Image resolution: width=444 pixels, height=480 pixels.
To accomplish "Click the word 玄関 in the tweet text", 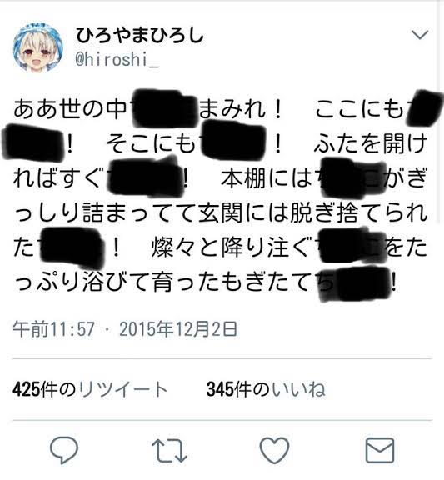I will coord(221,213).
